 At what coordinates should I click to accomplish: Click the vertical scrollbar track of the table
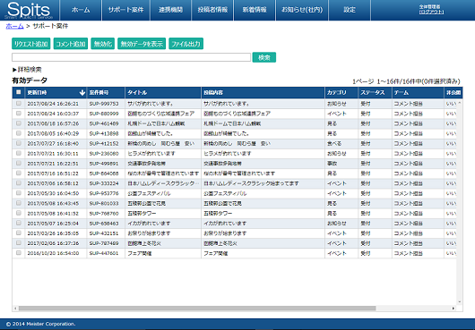[459, 202]
